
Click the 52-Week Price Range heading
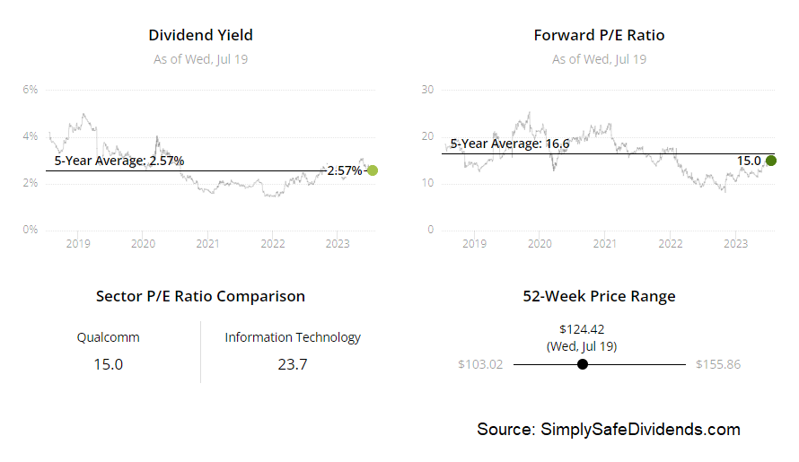click(600, 296)
